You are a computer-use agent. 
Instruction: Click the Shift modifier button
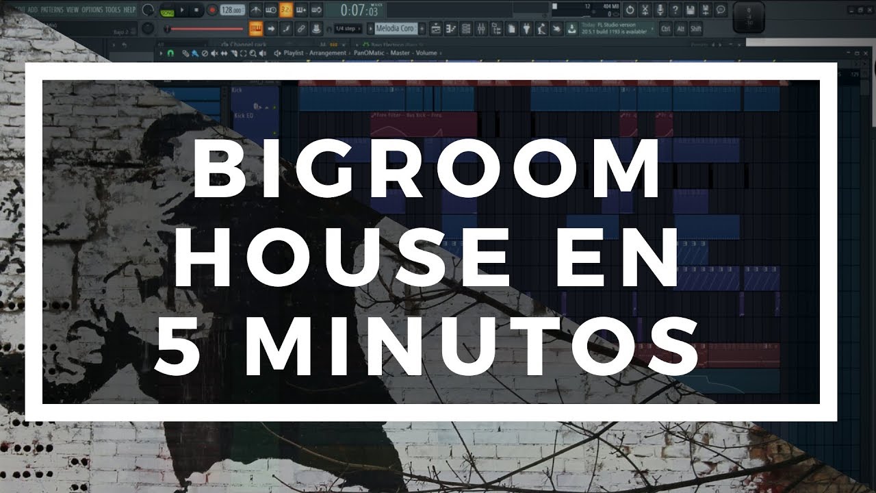(695, 29)
